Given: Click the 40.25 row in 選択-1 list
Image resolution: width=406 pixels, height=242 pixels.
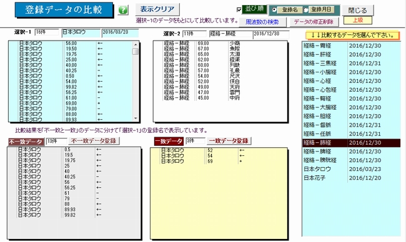Looking at the screenshot, I should tap(71, 70).
